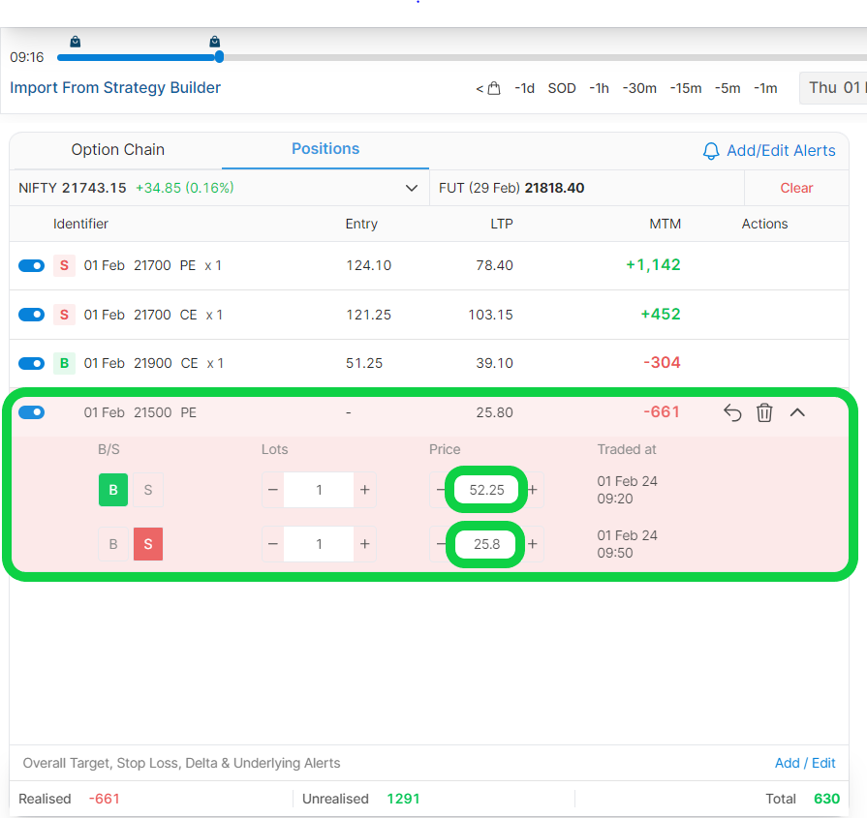Click the Realised -661 value
The image size is (867, 818).
[69, 799]
